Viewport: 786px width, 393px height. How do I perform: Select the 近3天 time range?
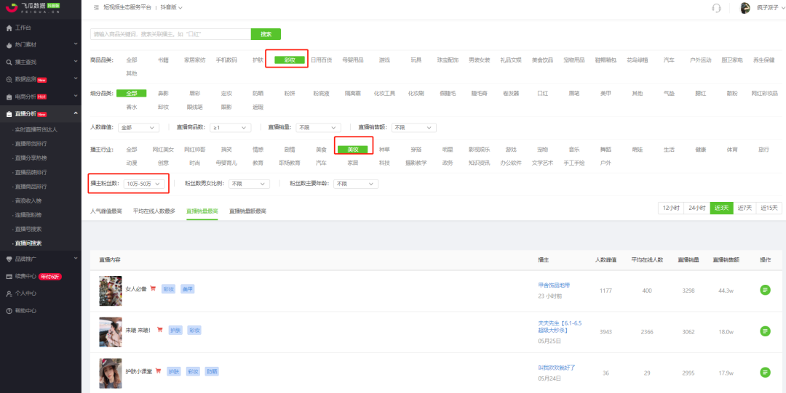tap(721, 208)
